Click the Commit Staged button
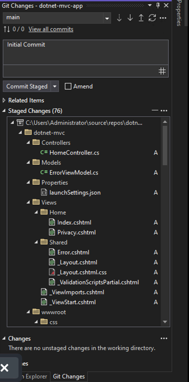The image size is (189, 382). [x=27, y=86]
